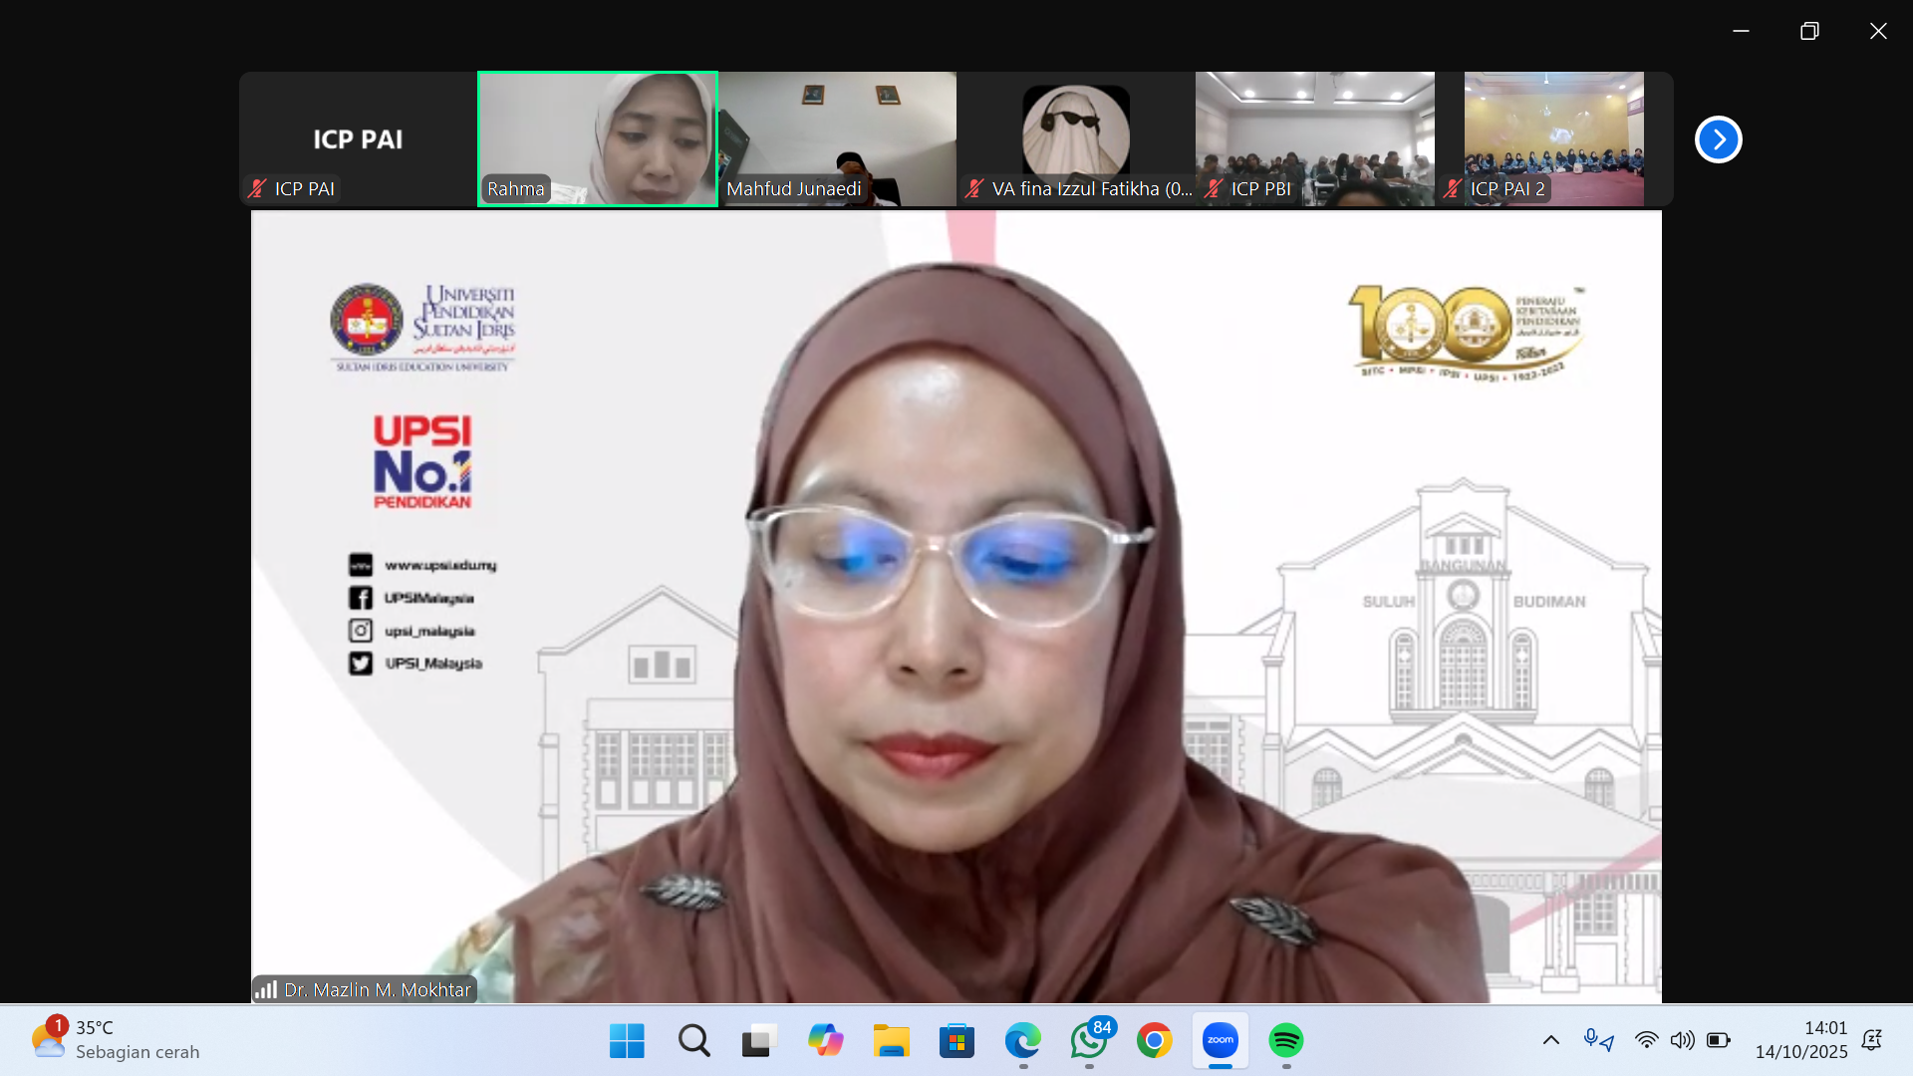The image size is (1913, 1076).
Task: Click VA fina Izzul Fatikha's muted mic icon
Action: tap(974, 188)
